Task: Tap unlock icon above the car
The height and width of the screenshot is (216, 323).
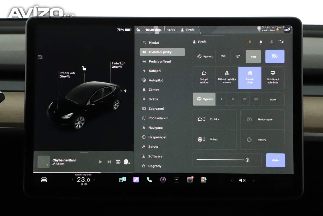Action: pos(84,68)
